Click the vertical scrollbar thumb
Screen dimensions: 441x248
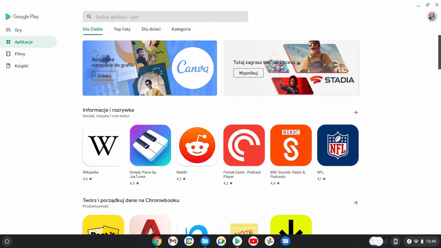click(x=439, y=52)
